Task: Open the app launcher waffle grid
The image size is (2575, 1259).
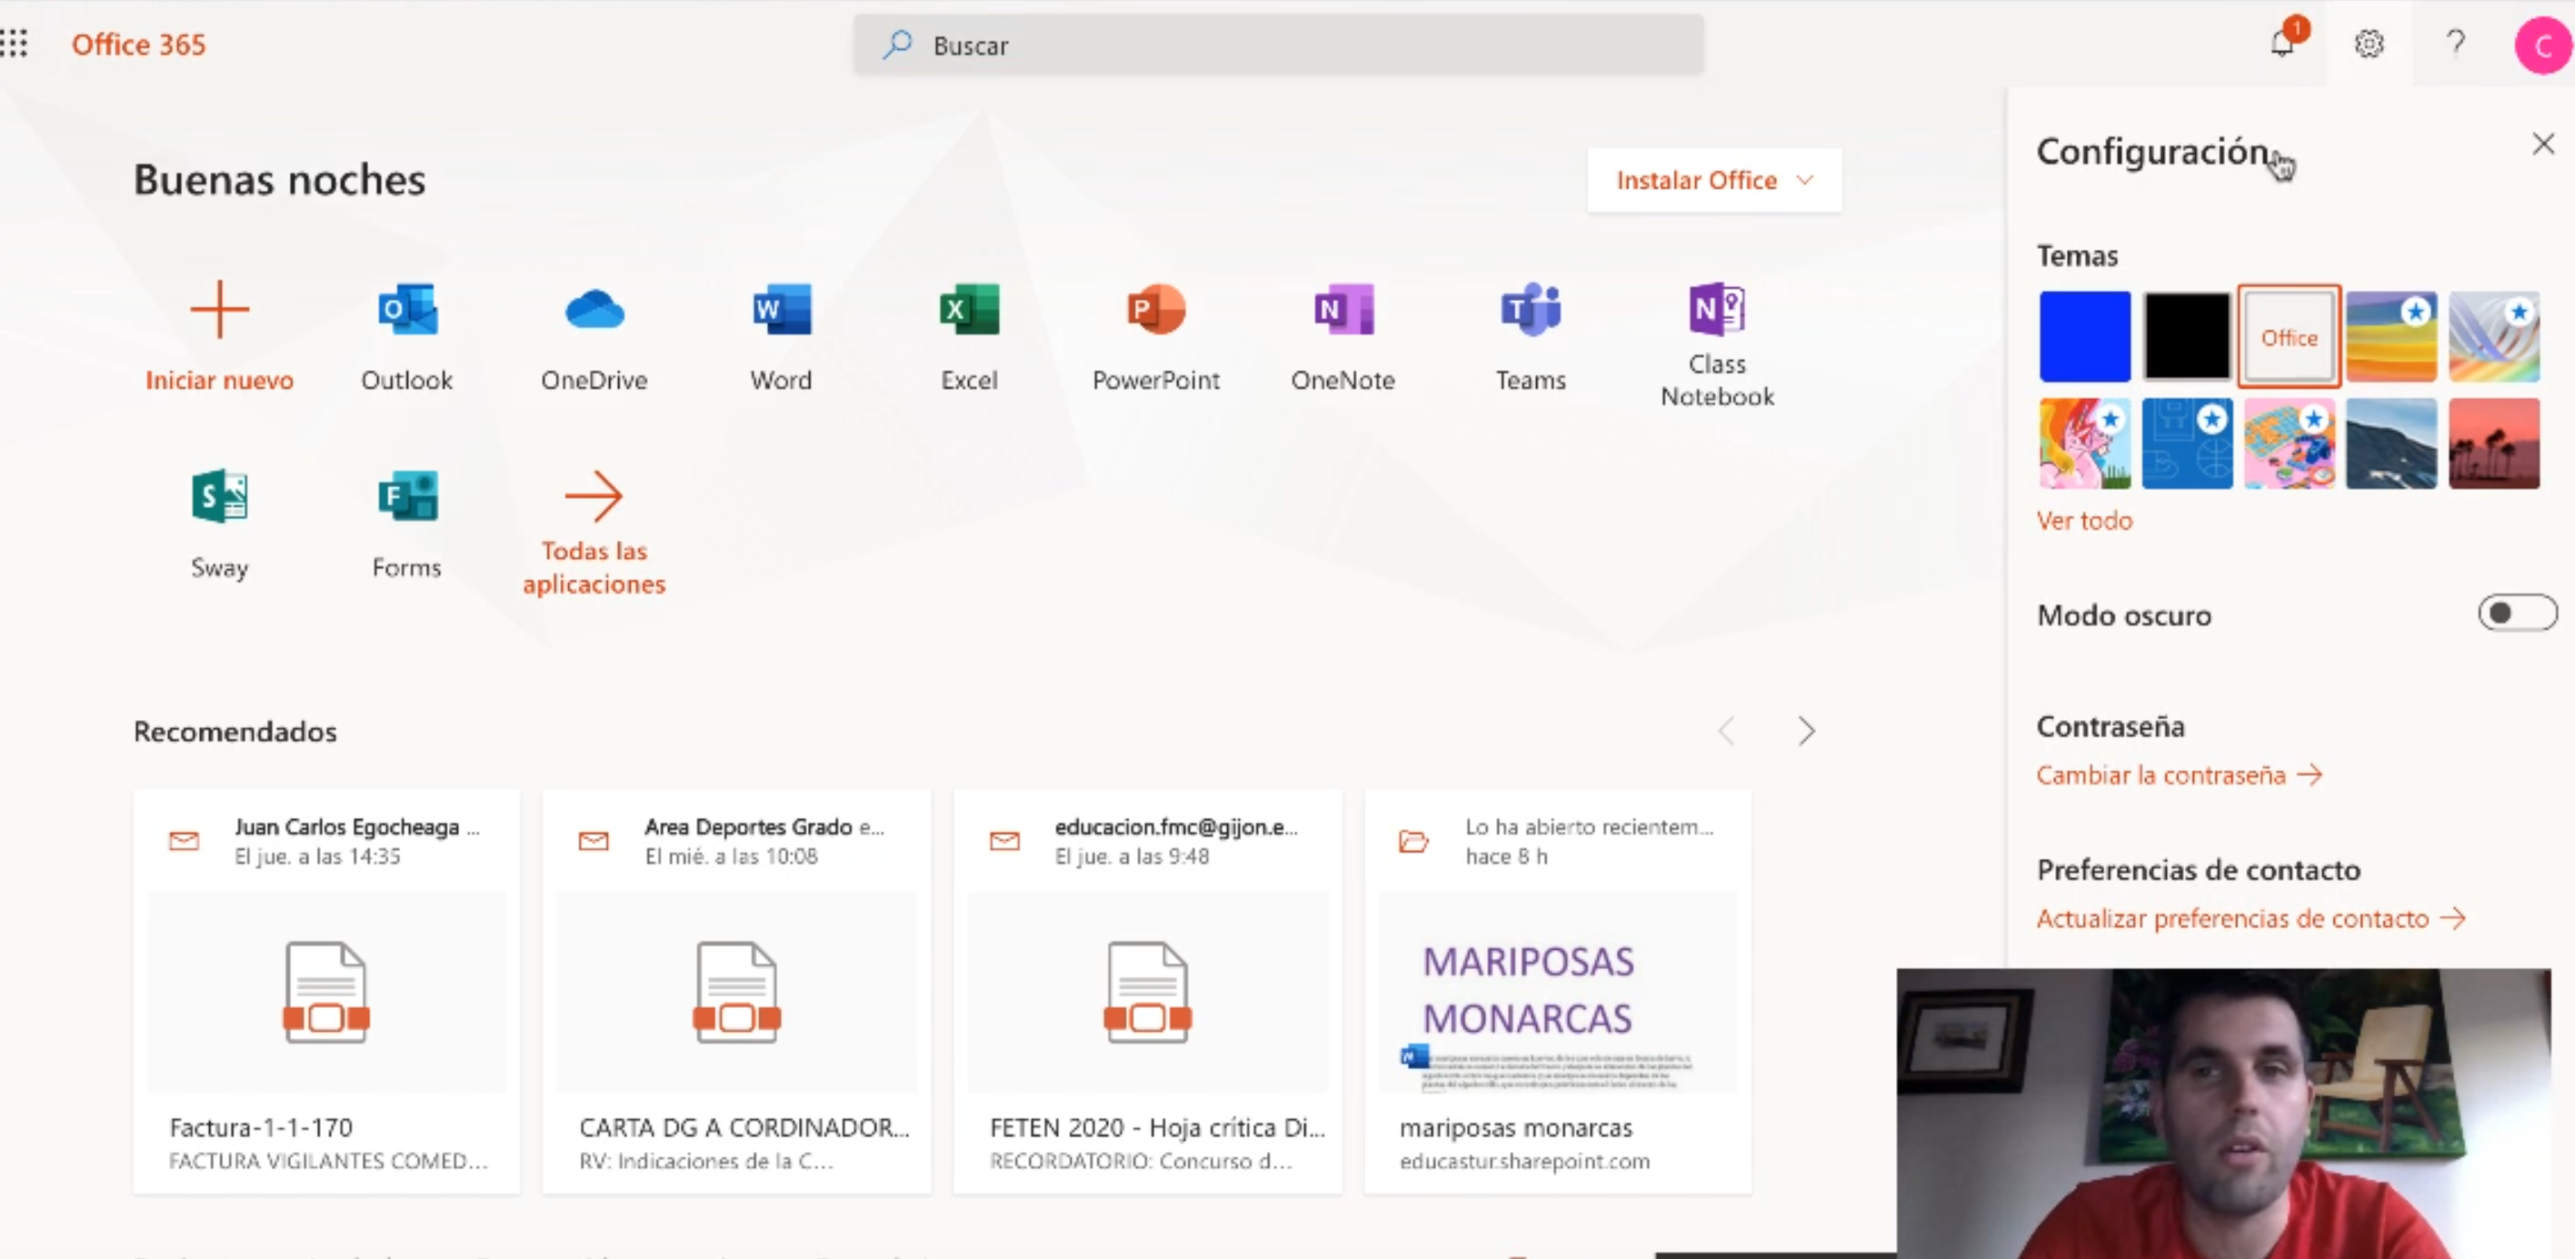Action: click(x=15, y=44)
